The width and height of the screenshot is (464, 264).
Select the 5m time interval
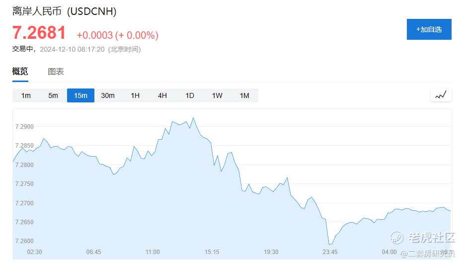53,95
